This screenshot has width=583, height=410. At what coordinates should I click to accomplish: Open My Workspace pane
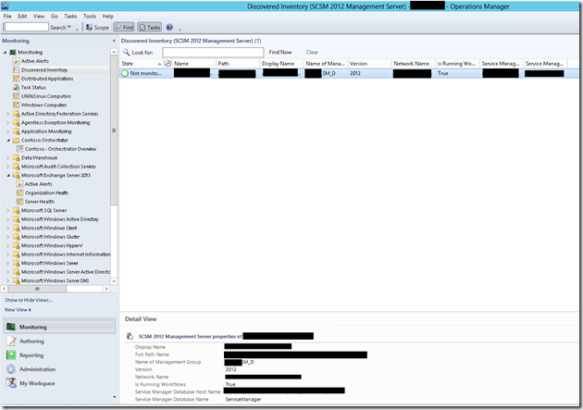point(37,382)
